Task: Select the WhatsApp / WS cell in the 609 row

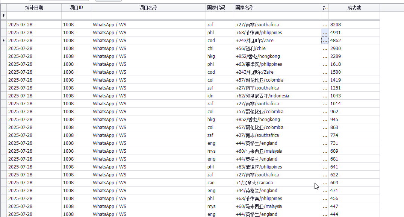Action: (x=148, y=183)
